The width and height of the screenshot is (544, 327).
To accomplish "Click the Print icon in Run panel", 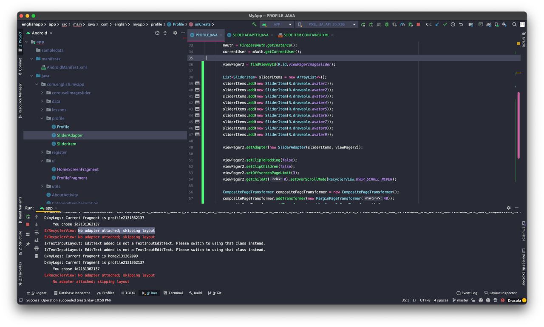I will tap(37, 248).
